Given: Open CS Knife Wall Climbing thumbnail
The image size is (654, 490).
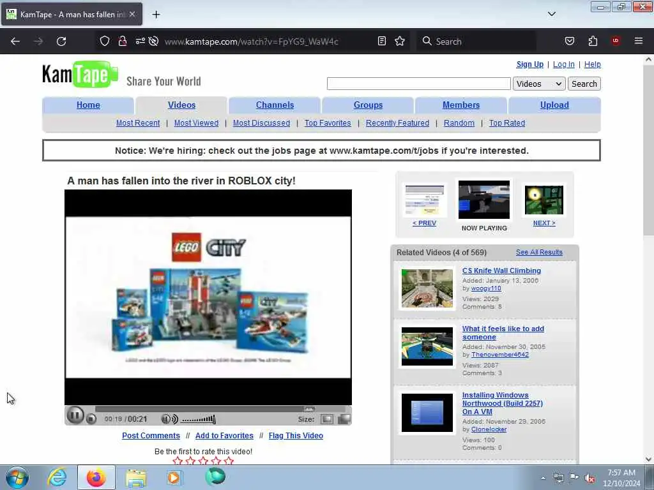Looking at the screenshot, I should pos(427,288).
